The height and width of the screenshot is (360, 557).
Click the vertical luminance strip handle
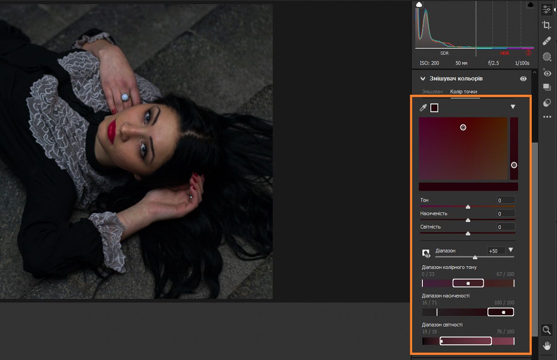[x=514, y=165]
